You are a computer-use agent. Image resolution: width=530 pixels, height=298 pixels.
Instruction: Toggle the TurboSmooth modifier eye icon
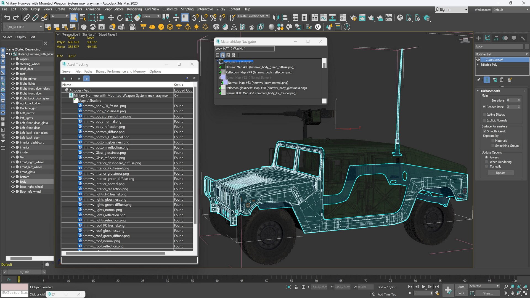[x=478, y=60]
